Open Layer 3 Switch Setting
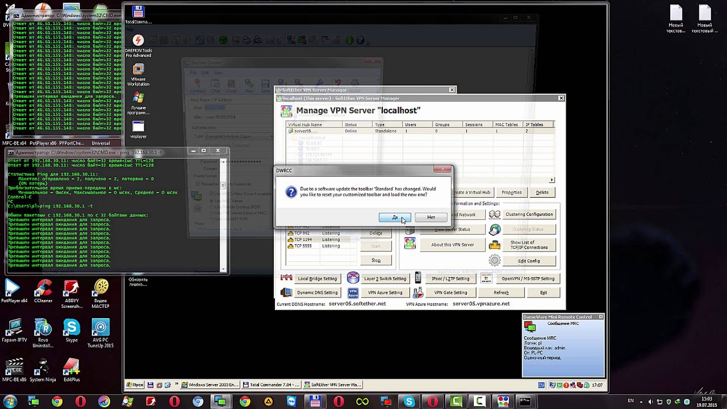 [x=385, y=279]
